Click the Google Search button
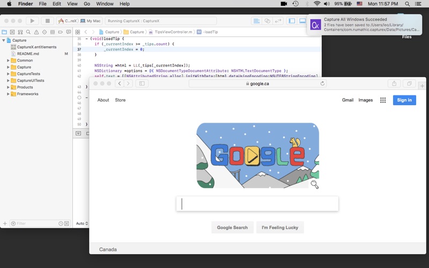Viewport: 429px width, 268px height. click(x=232, y=227)
